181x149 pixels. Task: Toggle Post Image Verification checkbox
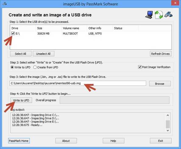click(x=140, y=67)
